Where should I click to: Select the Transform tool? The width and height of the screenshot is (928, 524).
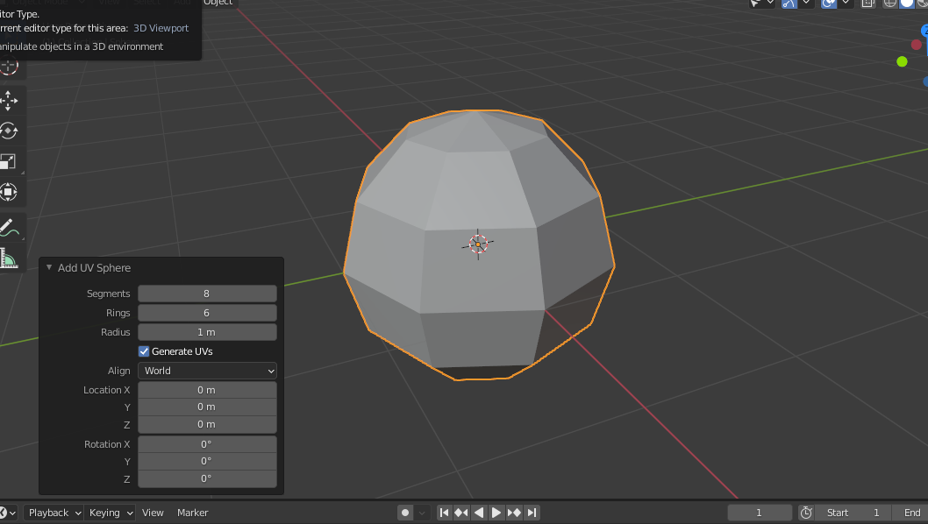coord(9,192)
